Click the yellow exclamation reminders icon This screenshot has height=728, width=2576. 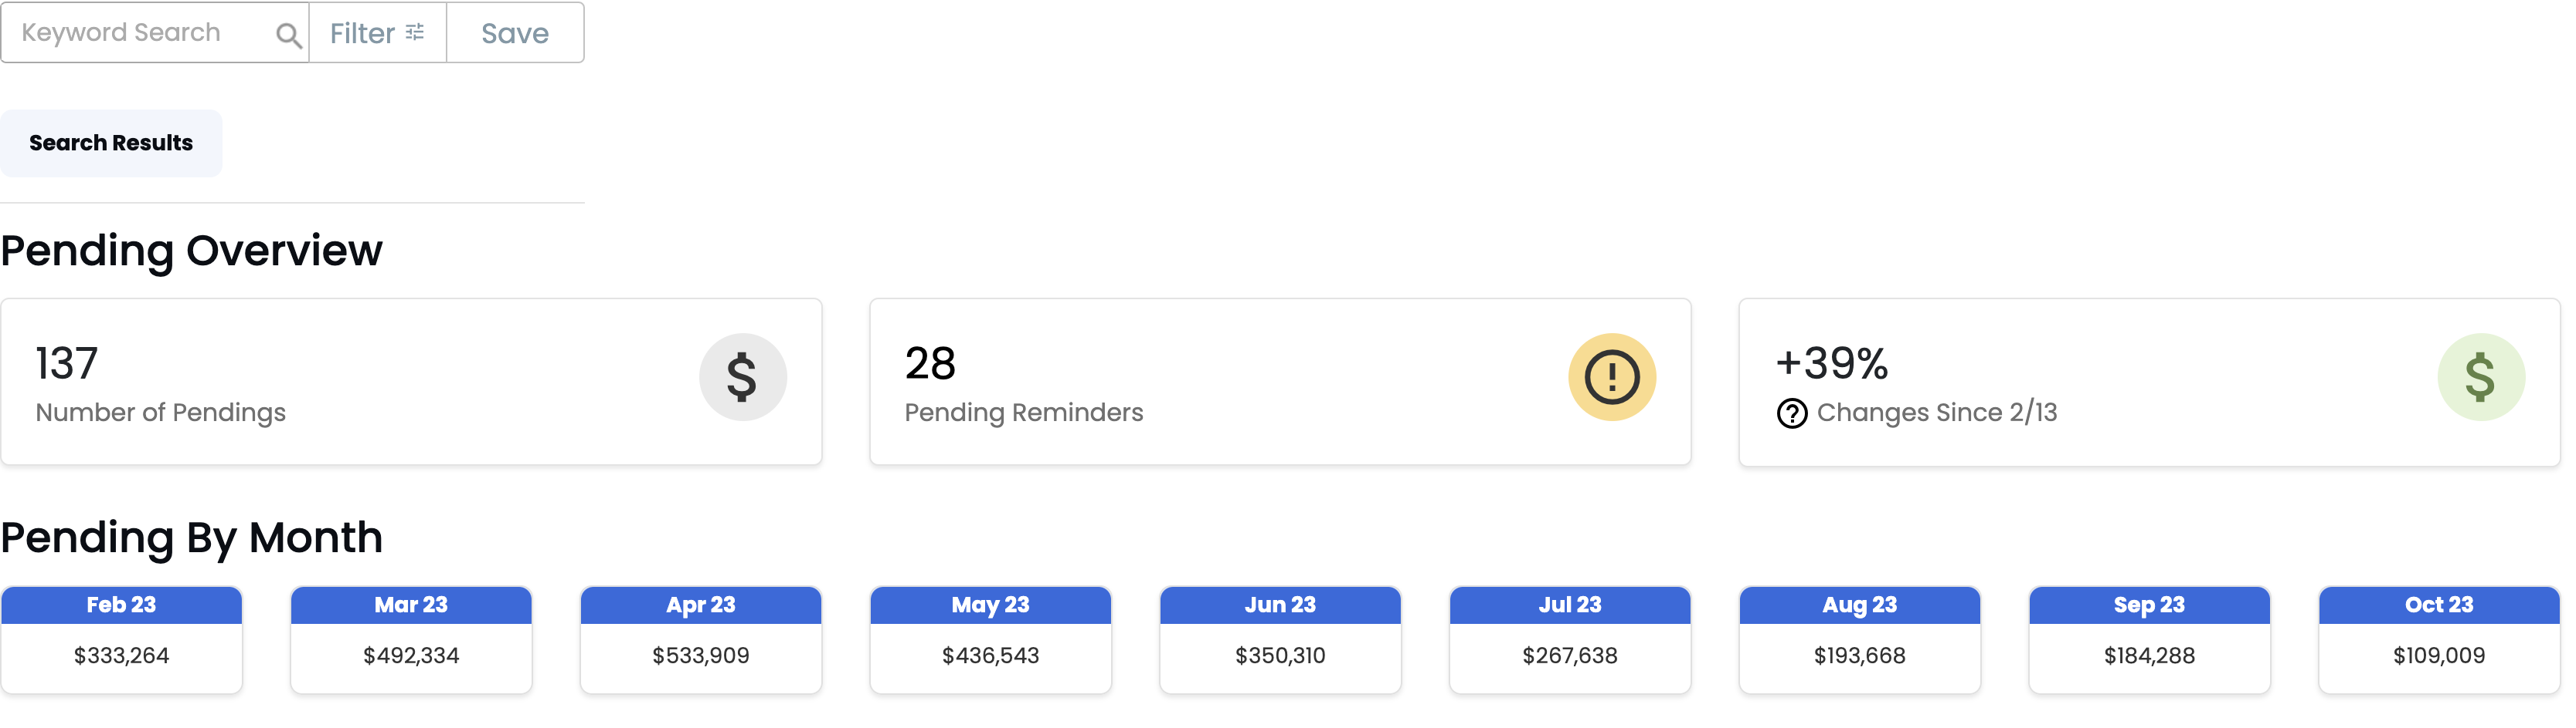(x=1611, y=376)
